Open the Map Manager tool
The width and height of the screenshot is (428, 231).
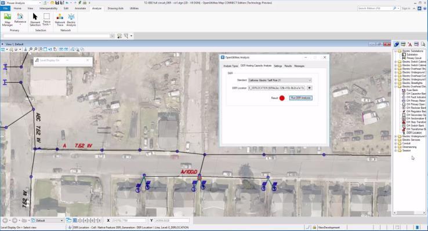pos(8,20)
